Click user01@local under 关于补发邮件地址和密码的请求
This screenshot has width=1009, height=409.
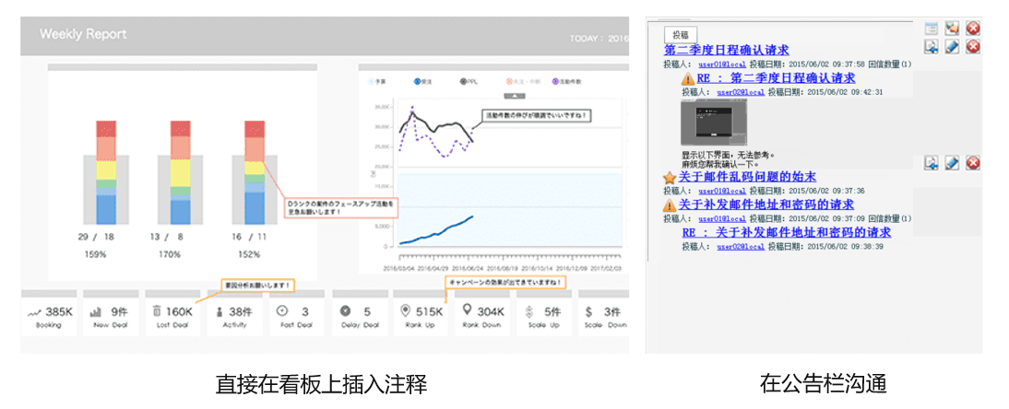coord(723,219)
